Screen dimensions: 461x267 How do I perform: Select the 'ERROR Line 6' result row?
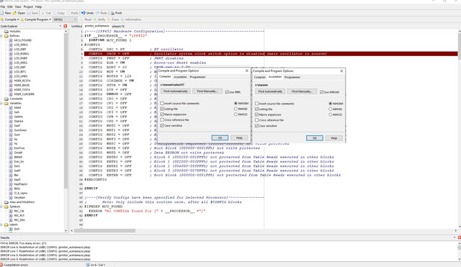(45, 248)
